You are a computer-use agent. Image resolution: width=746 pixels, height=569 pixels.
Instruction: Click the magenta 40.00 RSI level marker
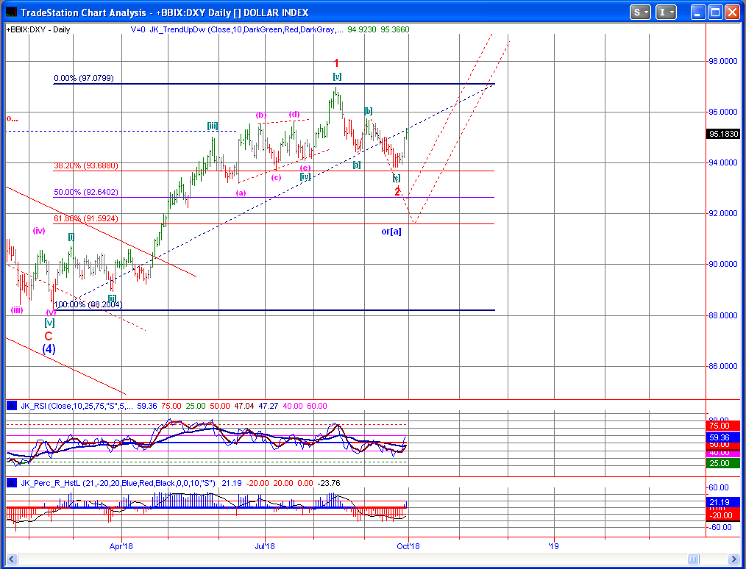pyautogui.click(x=722, y=453)
